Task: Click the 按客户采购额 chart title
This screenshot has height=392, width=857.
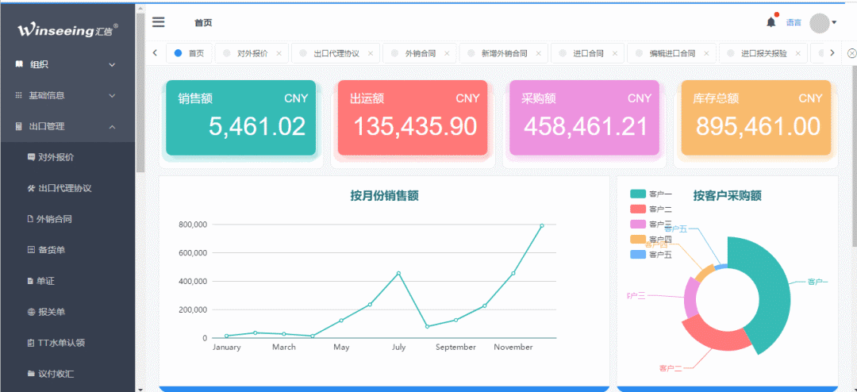Action: coord(728,196)
